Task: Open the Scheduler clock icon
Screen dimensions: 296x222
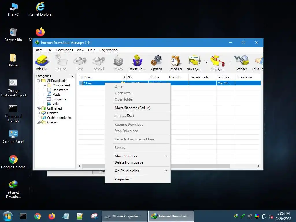Action: pos(175,62)
